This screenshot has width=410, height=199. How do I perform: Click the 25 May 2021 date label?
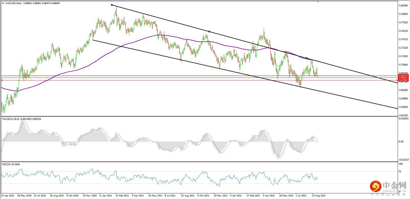click(x=155, y=195)
